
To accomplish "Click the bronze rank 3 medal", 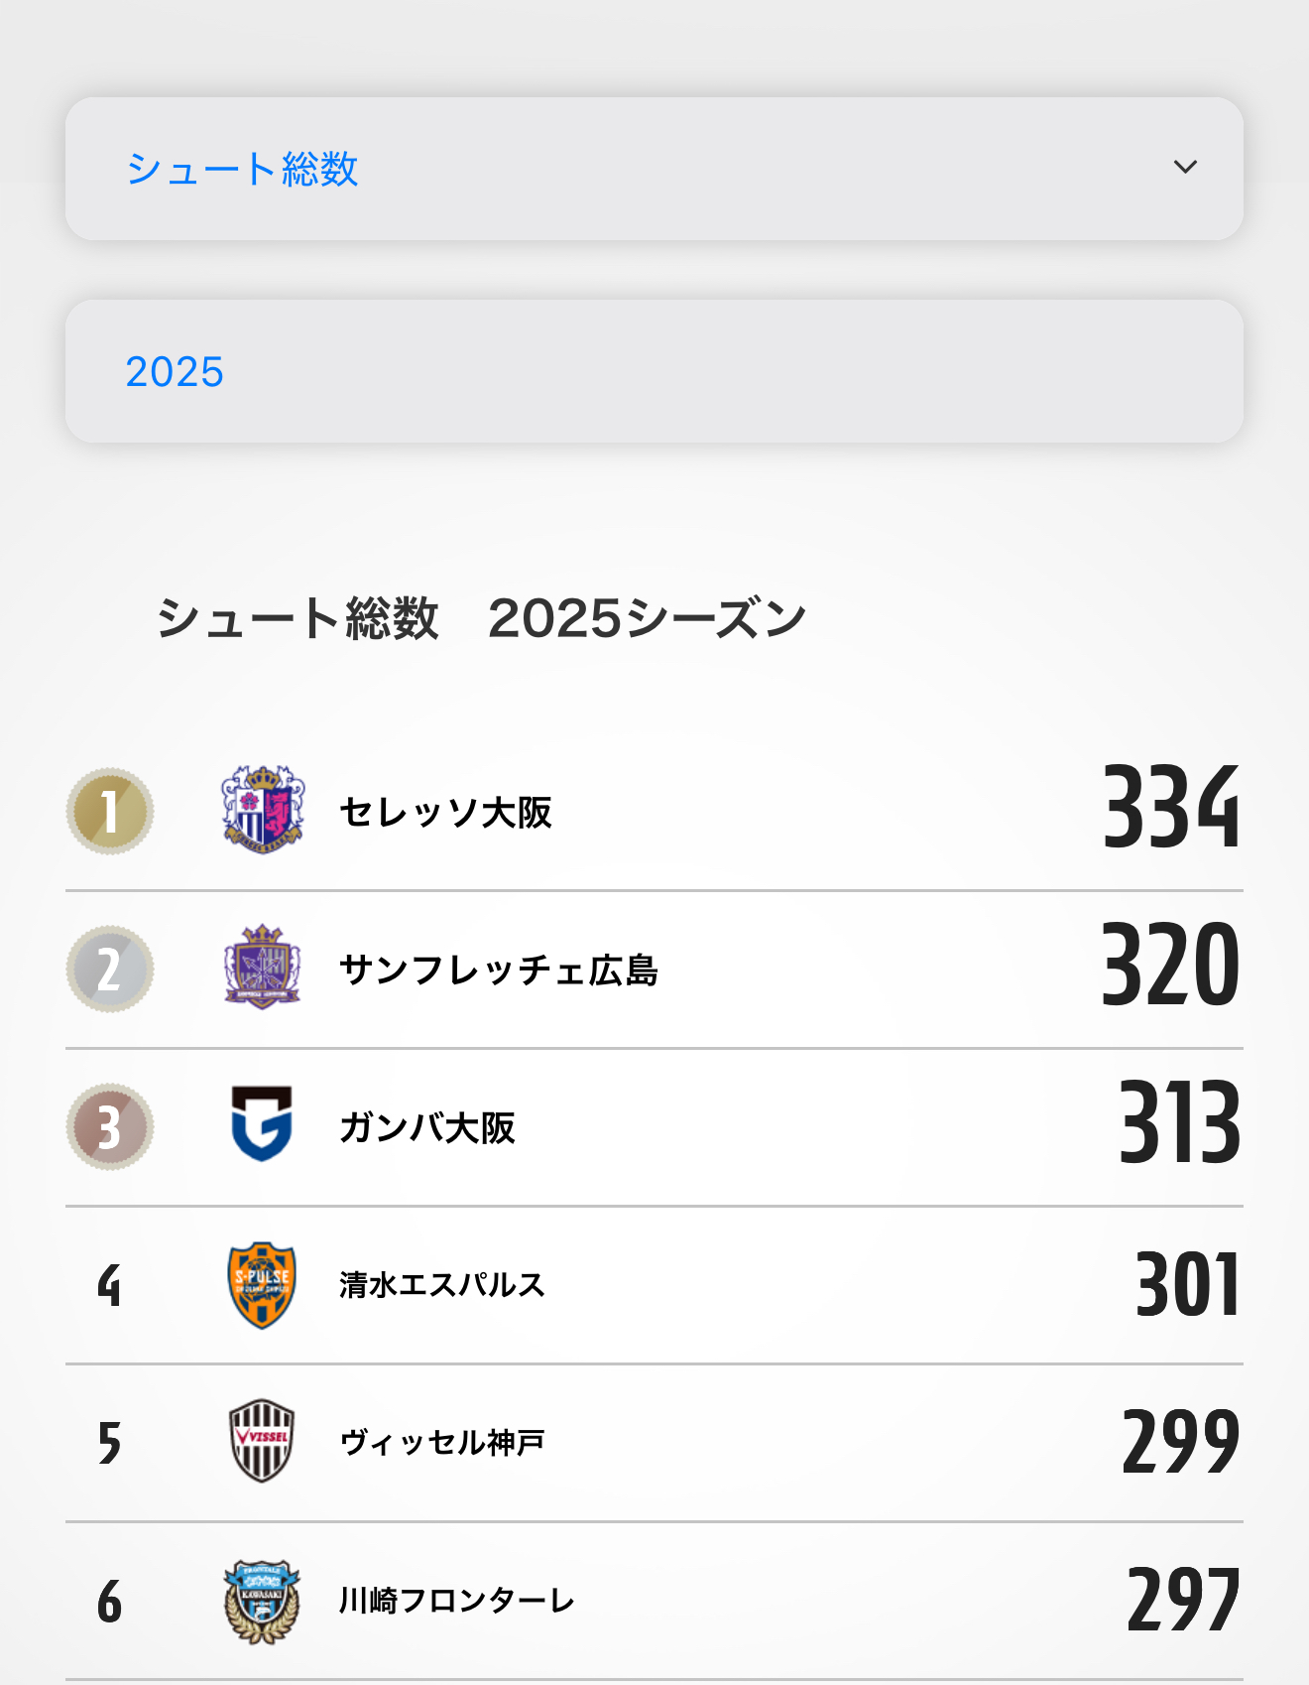I will point(110,1126).
